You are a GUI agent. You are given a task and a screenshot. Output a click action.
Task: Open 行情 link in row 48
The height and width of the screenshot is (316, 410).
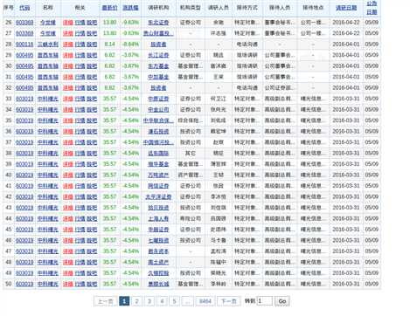(80, 262)
